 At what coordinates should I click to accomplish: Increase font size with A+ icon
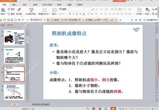click(x=93, y=9)
